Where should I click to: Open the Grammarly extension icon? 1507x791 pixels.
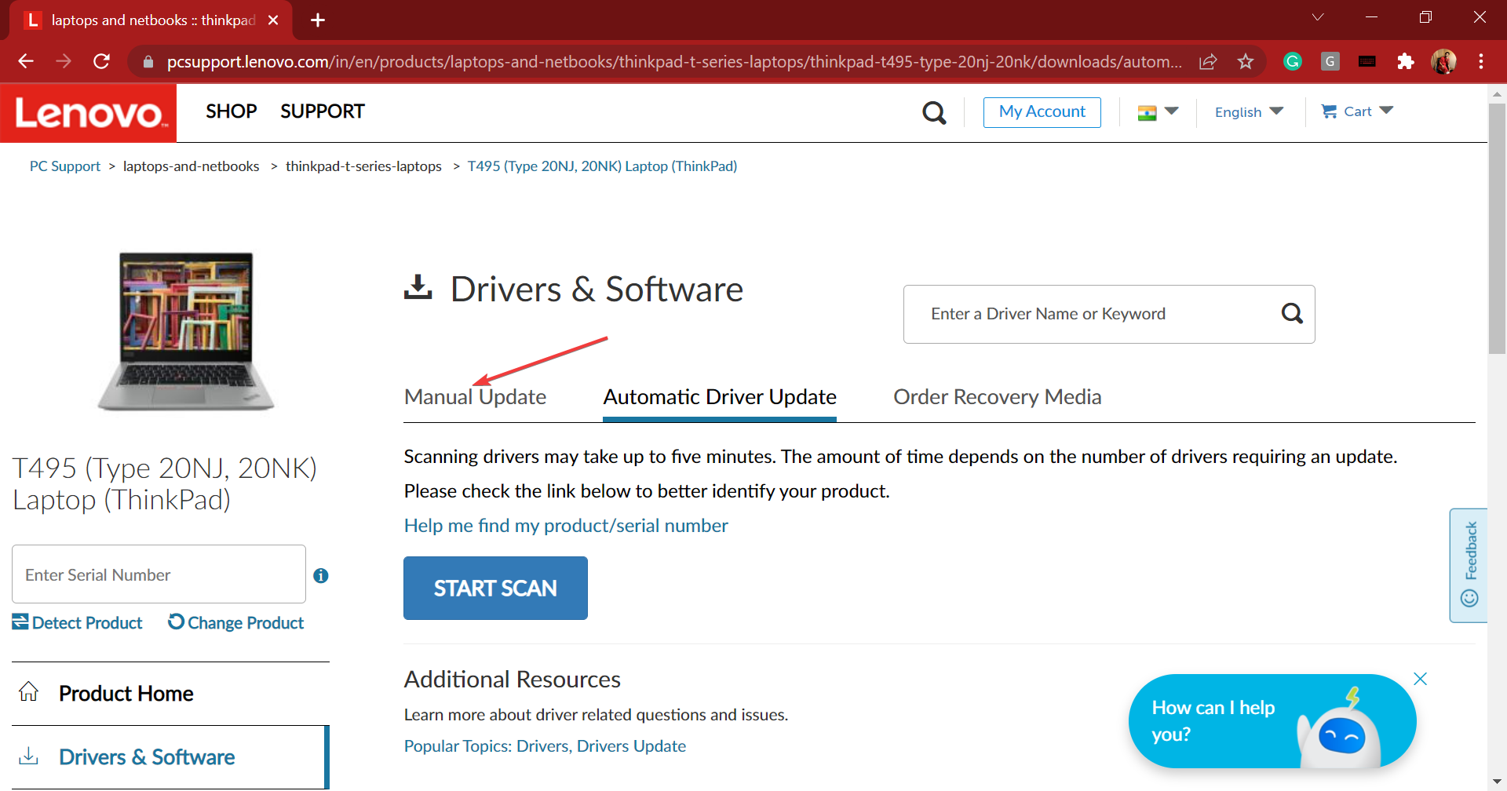tap(1293, 61)
